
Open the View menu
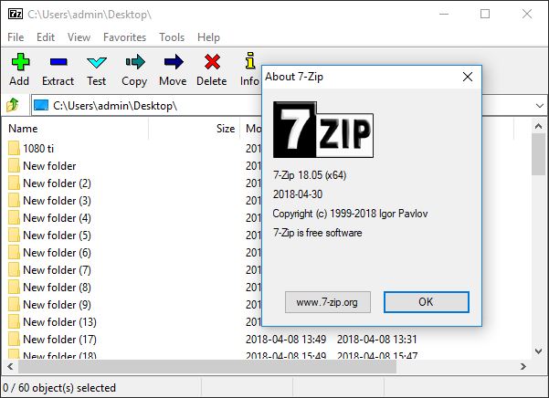click(79, 37)
